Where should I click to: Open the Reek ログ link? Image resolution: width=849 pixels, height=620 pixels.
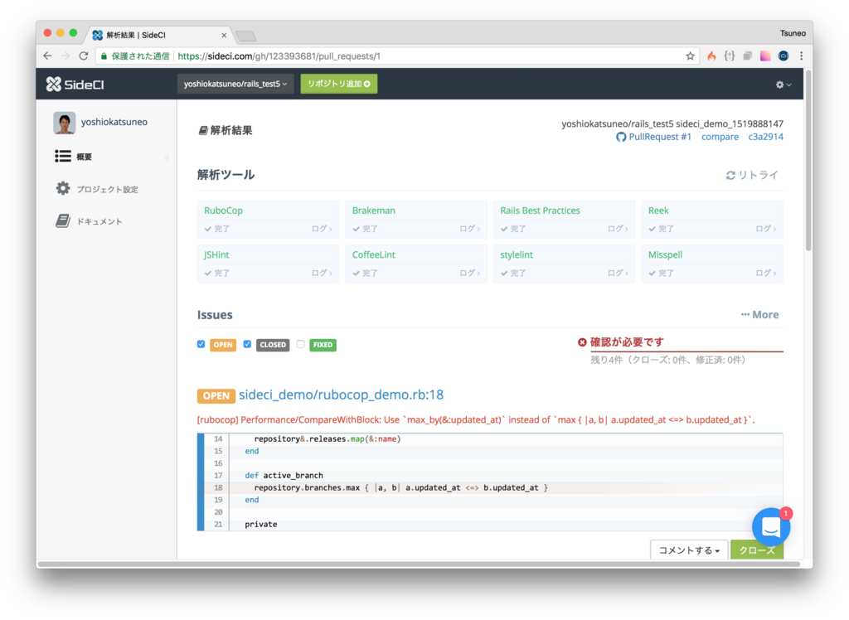[x=765, y=229]
